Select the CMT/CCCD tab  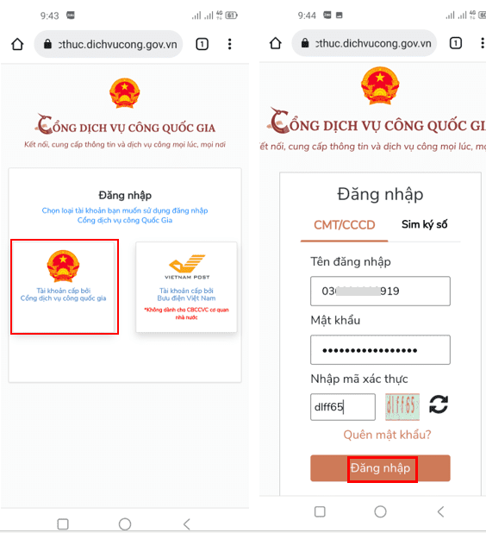tap(345, 225)
